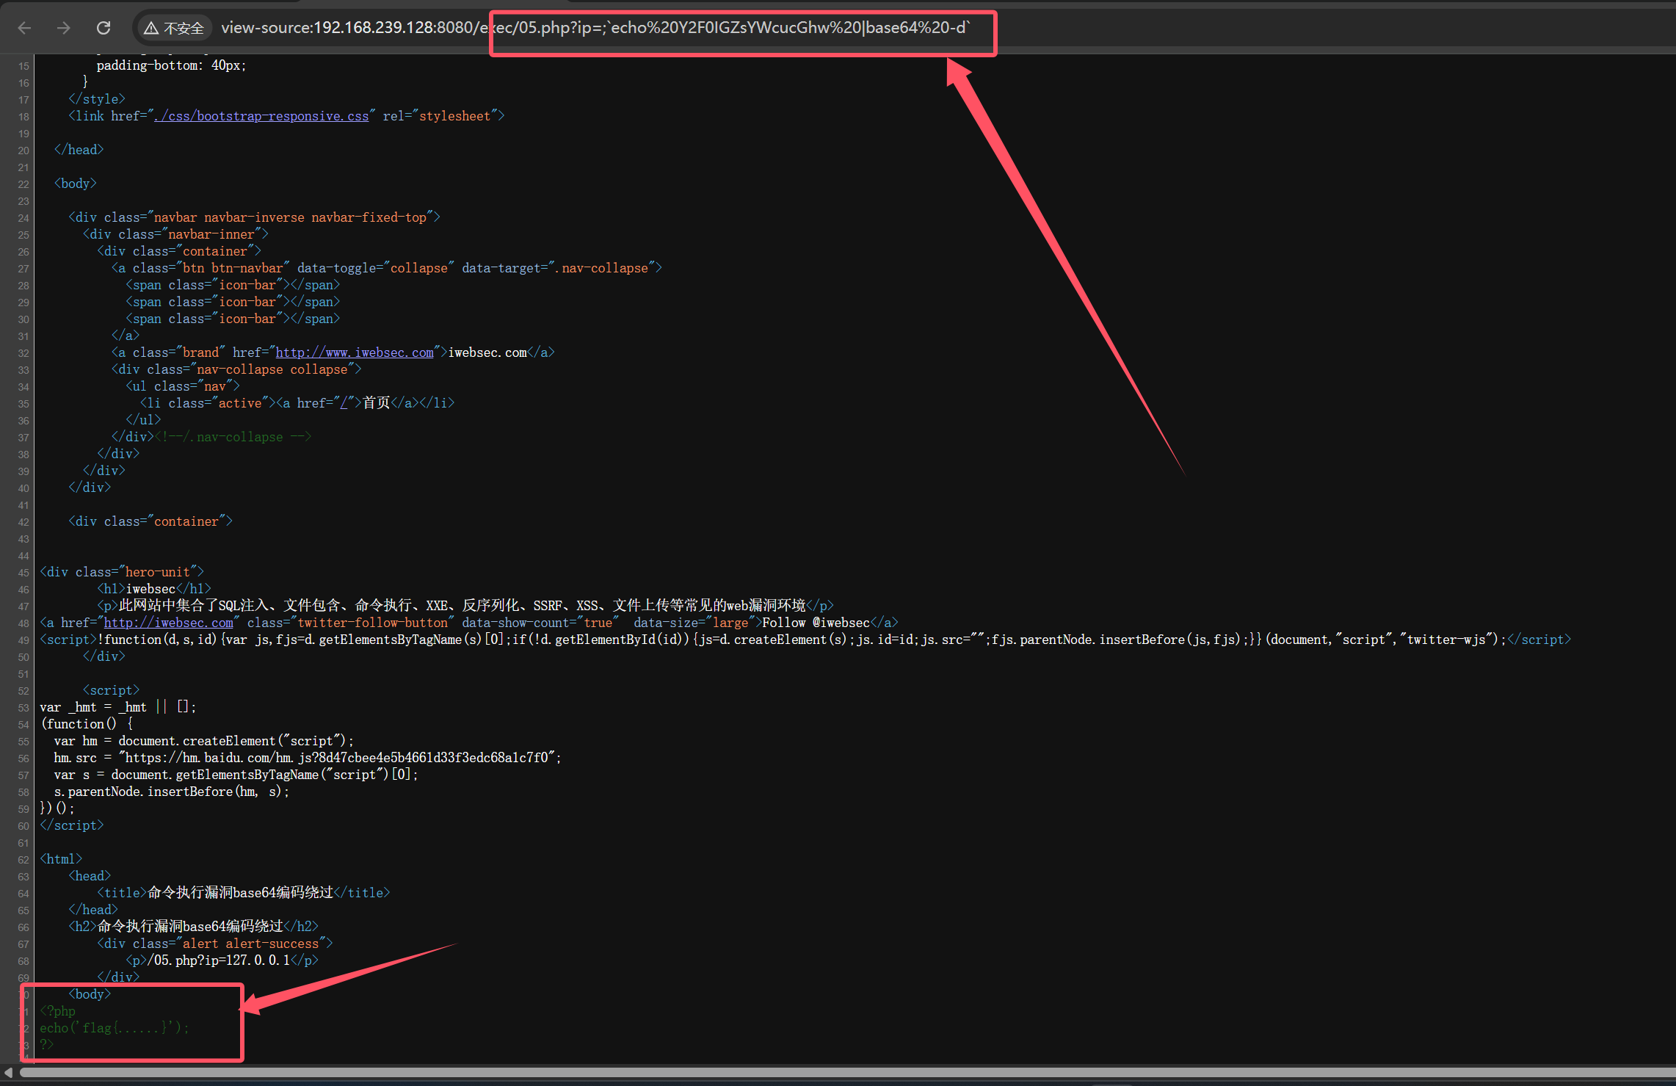Click the browser back arrow

point(24,28)
